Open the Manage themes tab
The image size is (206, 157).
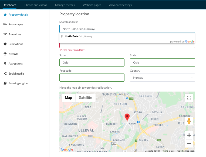pyautogui.click(x=65, y=5)
